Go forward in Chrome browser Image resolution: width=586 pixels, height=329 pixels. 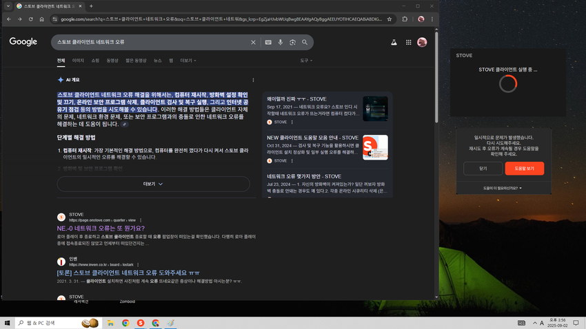20,19
